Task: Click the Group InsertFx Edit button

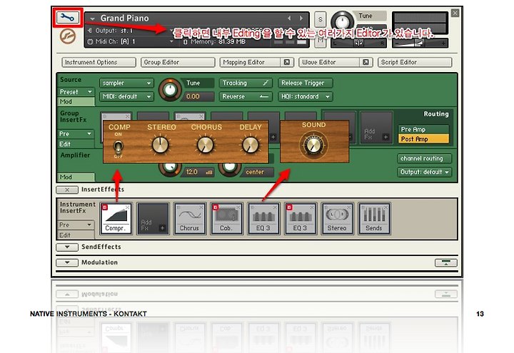Action: [x=76, y=144]
